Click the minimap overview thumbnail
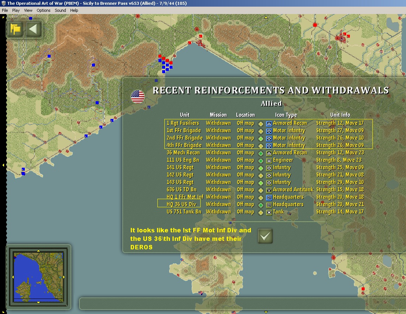Screen dimensions: 406x314 pos(38,277)
